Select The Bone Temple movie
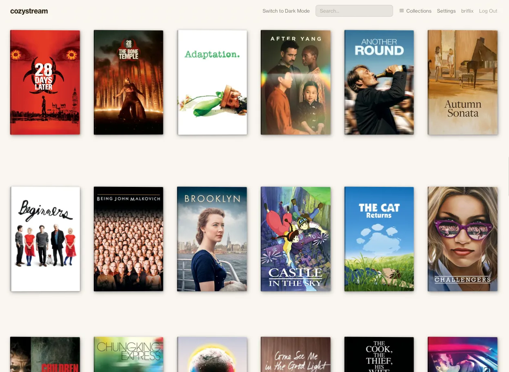The height and width of the screenshot is (372, 509). point(128,82)
